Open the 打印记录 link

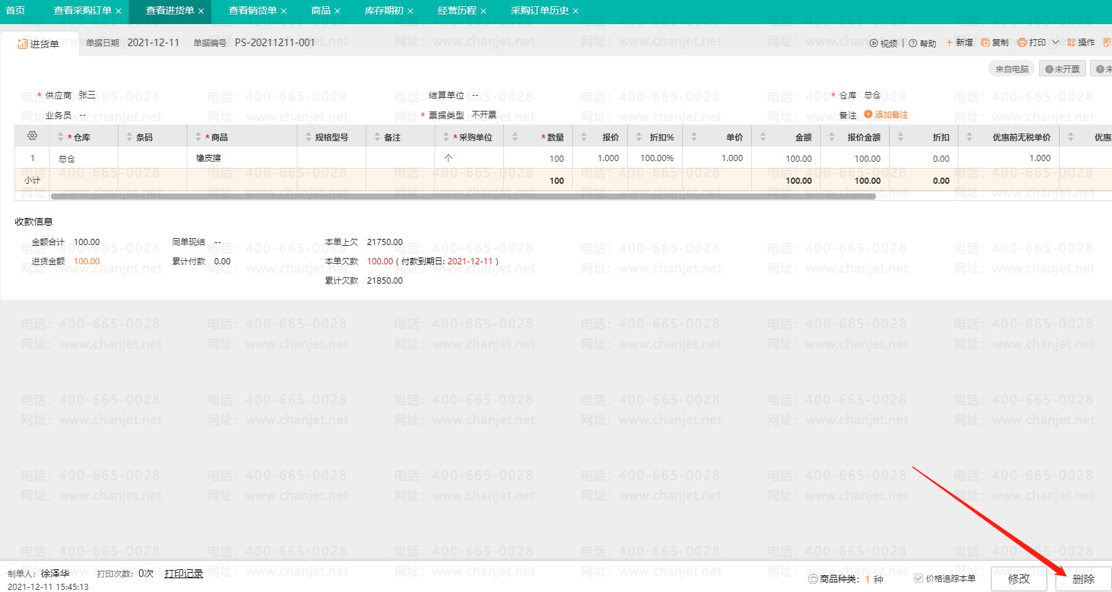(x=184, y=573)
